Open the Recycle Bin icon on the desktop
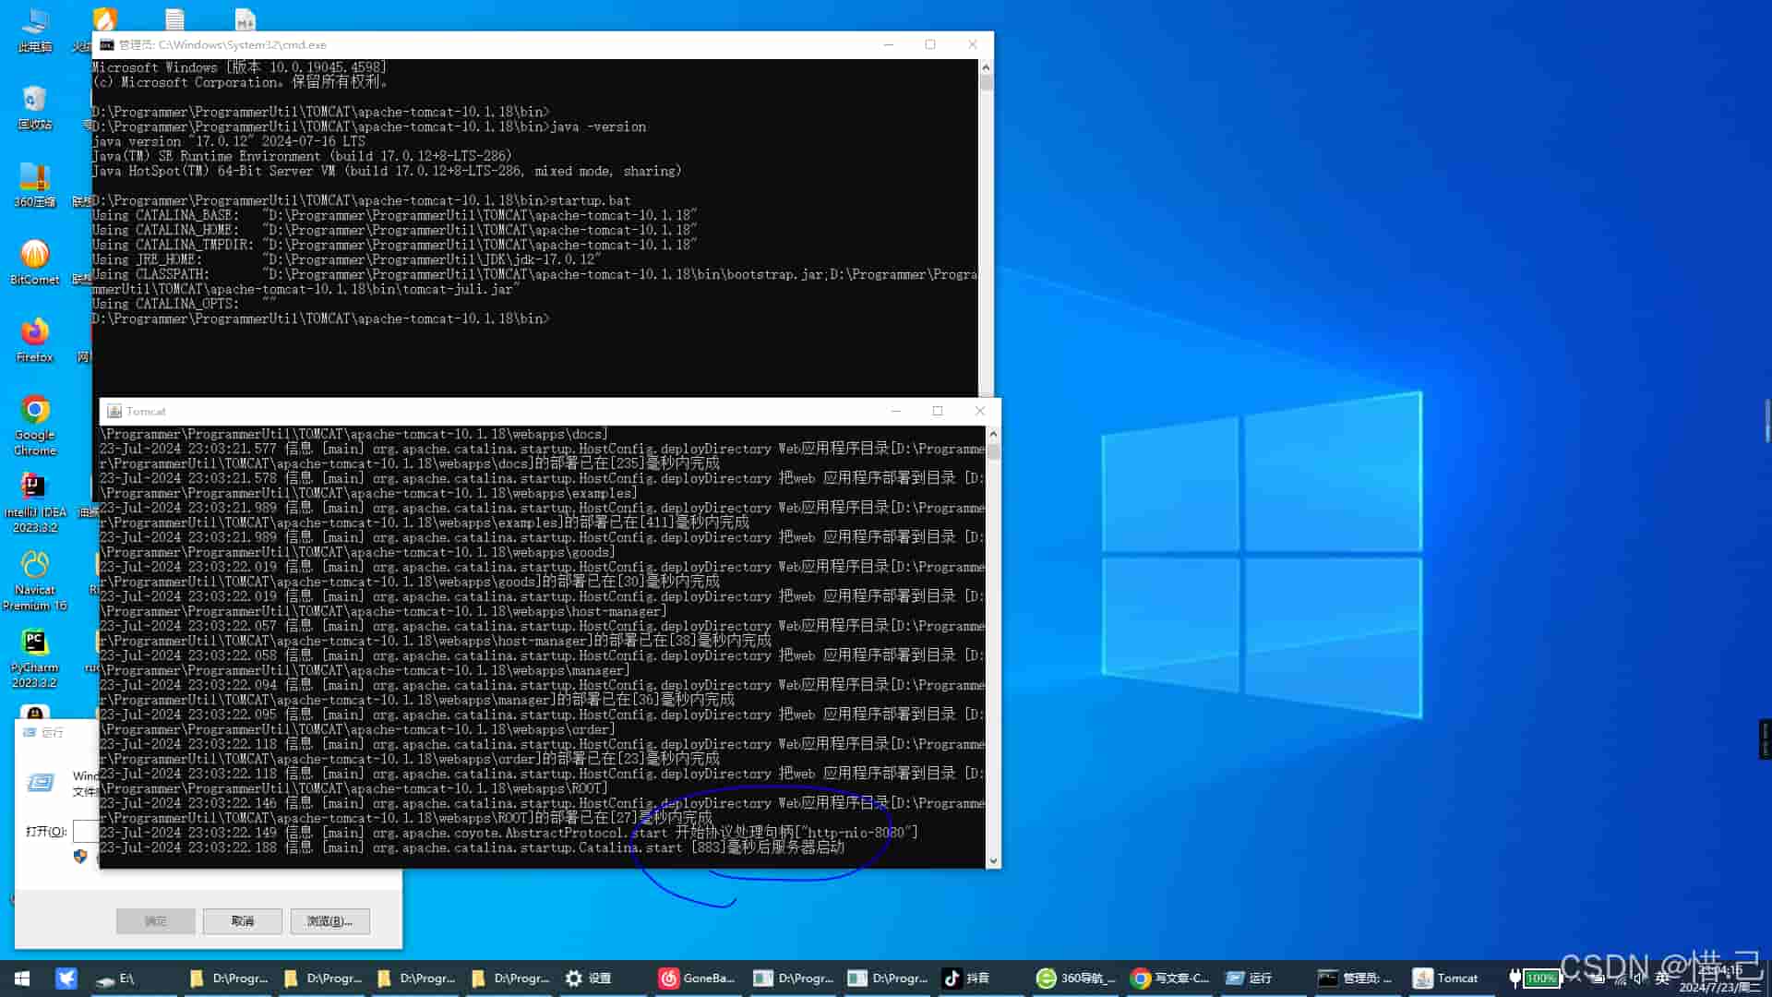1772x997 pixels. click(x=35, y=101)
